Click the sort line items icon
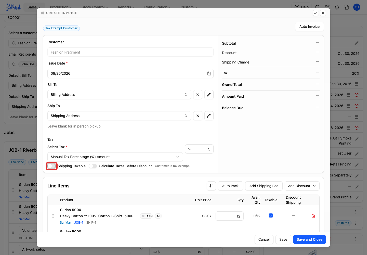This screenshot has height=255, width=367. pos(211,186)
